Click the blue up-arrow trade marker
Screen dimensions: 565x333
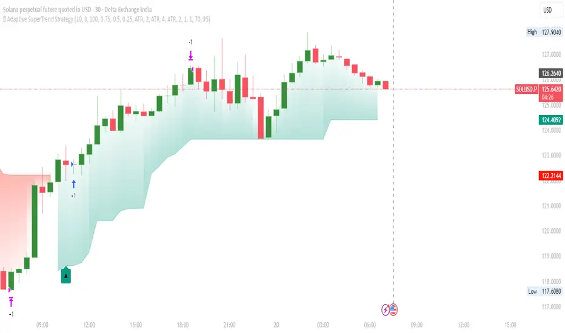tap(73, 183)
